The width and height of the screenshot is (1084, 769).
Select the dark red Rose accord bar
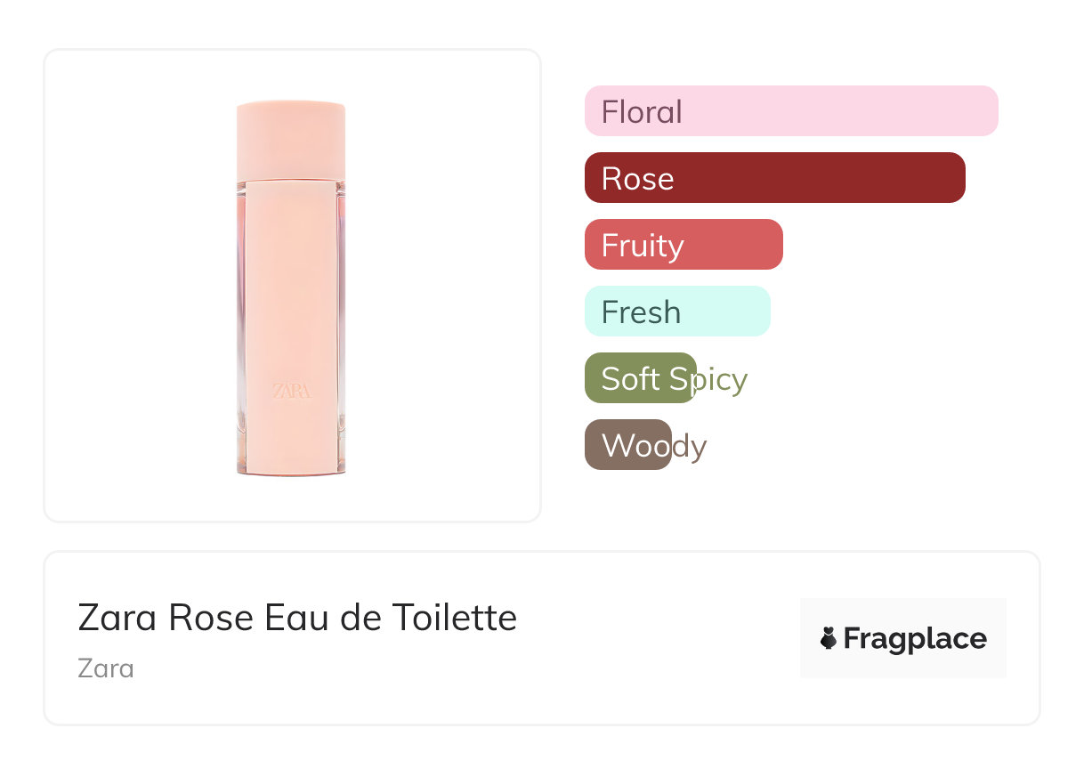774,178
